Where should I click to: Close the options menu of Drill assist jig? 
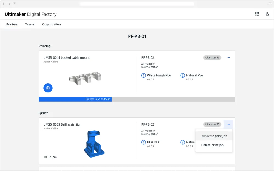point(228,124)
